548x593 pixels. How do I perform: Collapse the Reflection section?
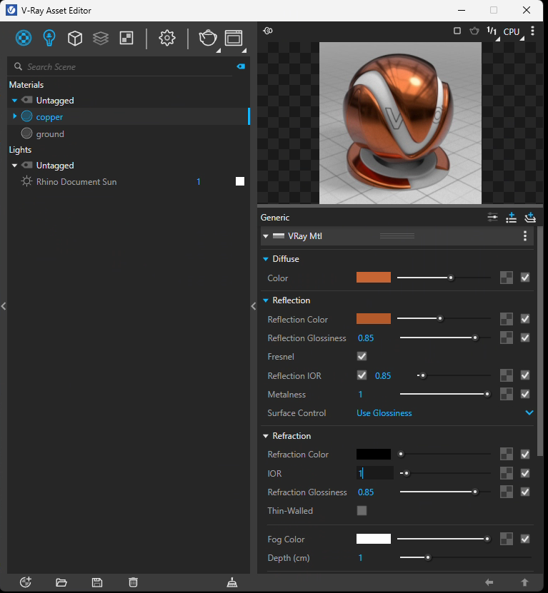[x=266, y=300]
